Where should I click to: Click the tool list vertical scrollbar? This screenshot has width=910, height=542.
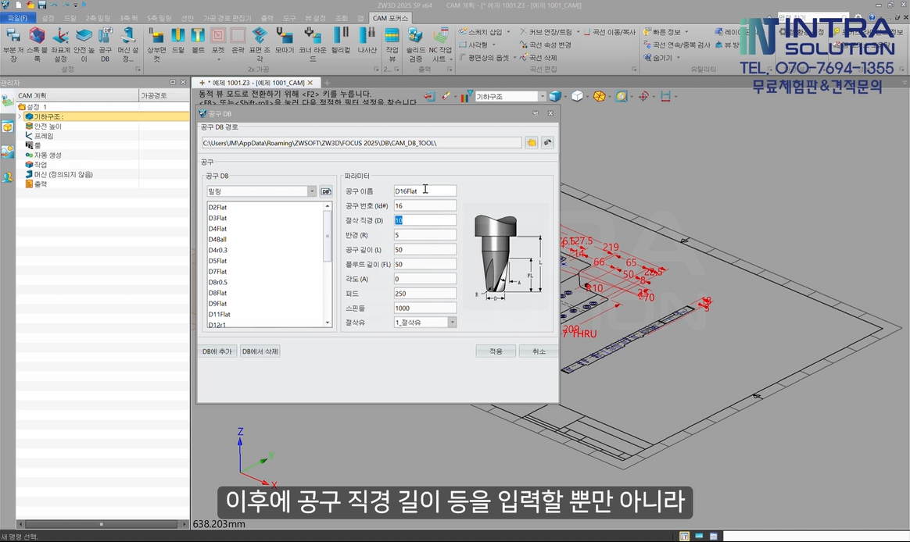[x=328, y=264]
